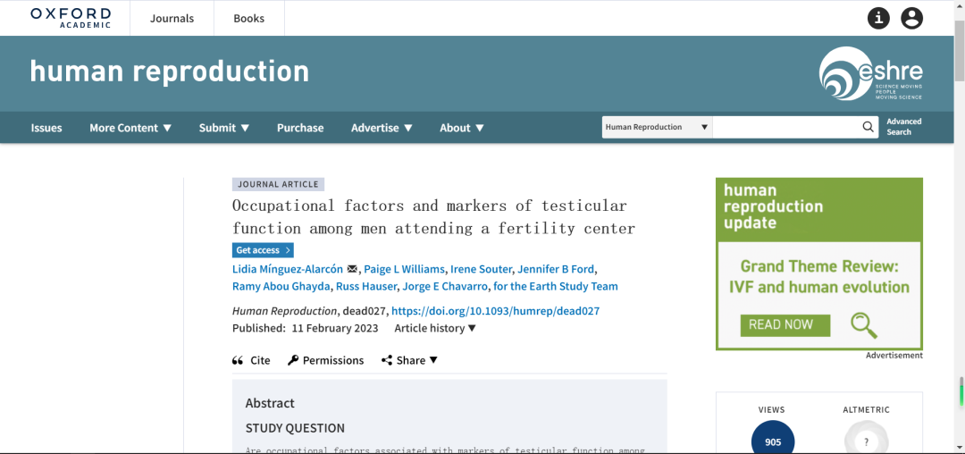Click the Cite quotation mark icon

pyautogui.click(x=238, y=360)
